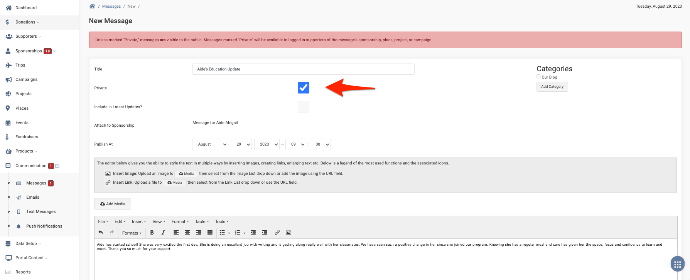The height and width of the screenshot is (280, 690).
Task: Click the insert image toolbar icon
Action: coord(288,233)
